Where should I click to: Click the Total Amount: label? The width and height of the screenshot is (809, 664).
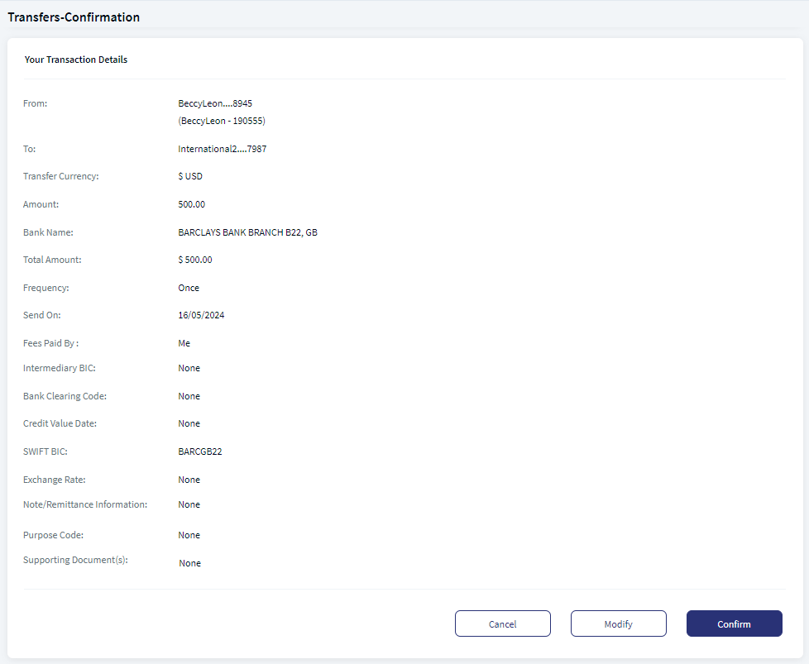tap(52, 260)
